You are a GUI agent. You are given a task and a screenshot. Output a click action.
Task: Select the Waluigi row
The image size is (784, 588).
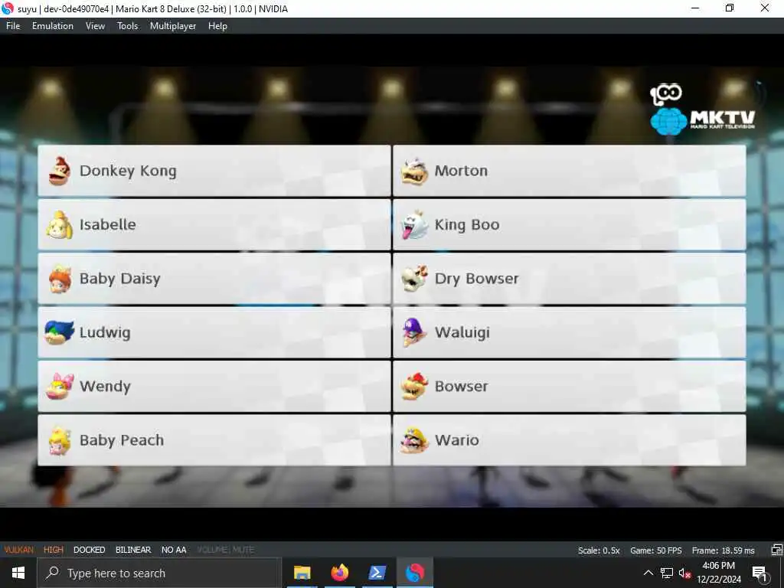[570, 332]
